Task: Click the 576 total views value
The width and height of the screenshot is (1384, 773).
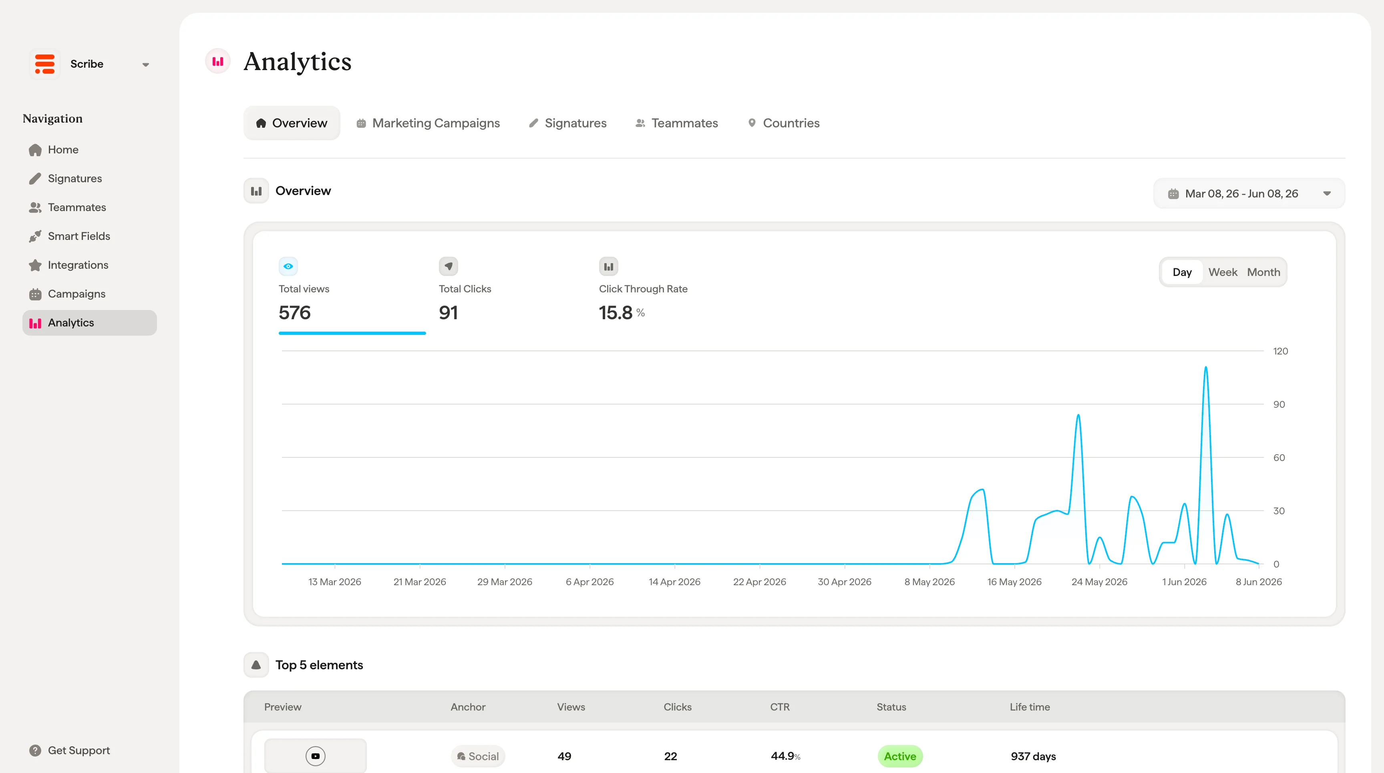Action: pos(294,313)
